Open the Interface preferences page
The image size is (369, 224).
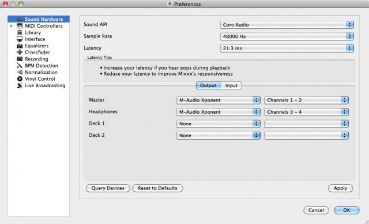[x=35, y=39]
